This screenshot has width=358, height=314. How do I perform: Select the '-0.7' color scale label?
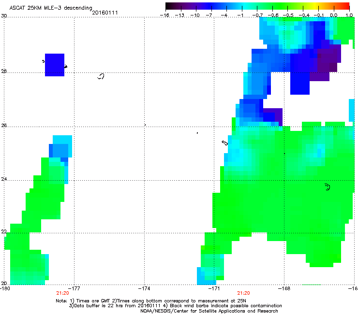pyautogui.click(x=257, y=15)
